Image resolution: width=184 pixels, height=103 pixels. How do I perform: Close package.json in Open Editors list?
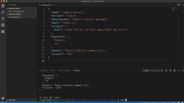click(9, 11)
